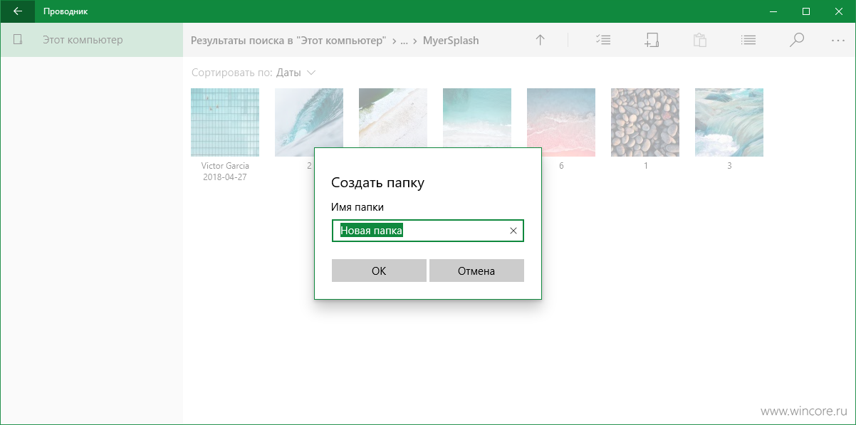Screen dimensions: 856x425
Task: Click the 'Этот компьютер' device icon
Action: pos(19,40)
